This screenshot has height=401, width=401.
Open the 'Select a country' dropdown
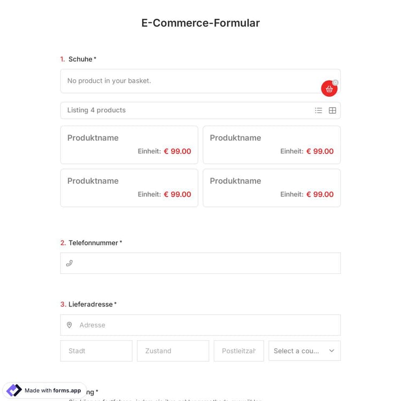299,351
